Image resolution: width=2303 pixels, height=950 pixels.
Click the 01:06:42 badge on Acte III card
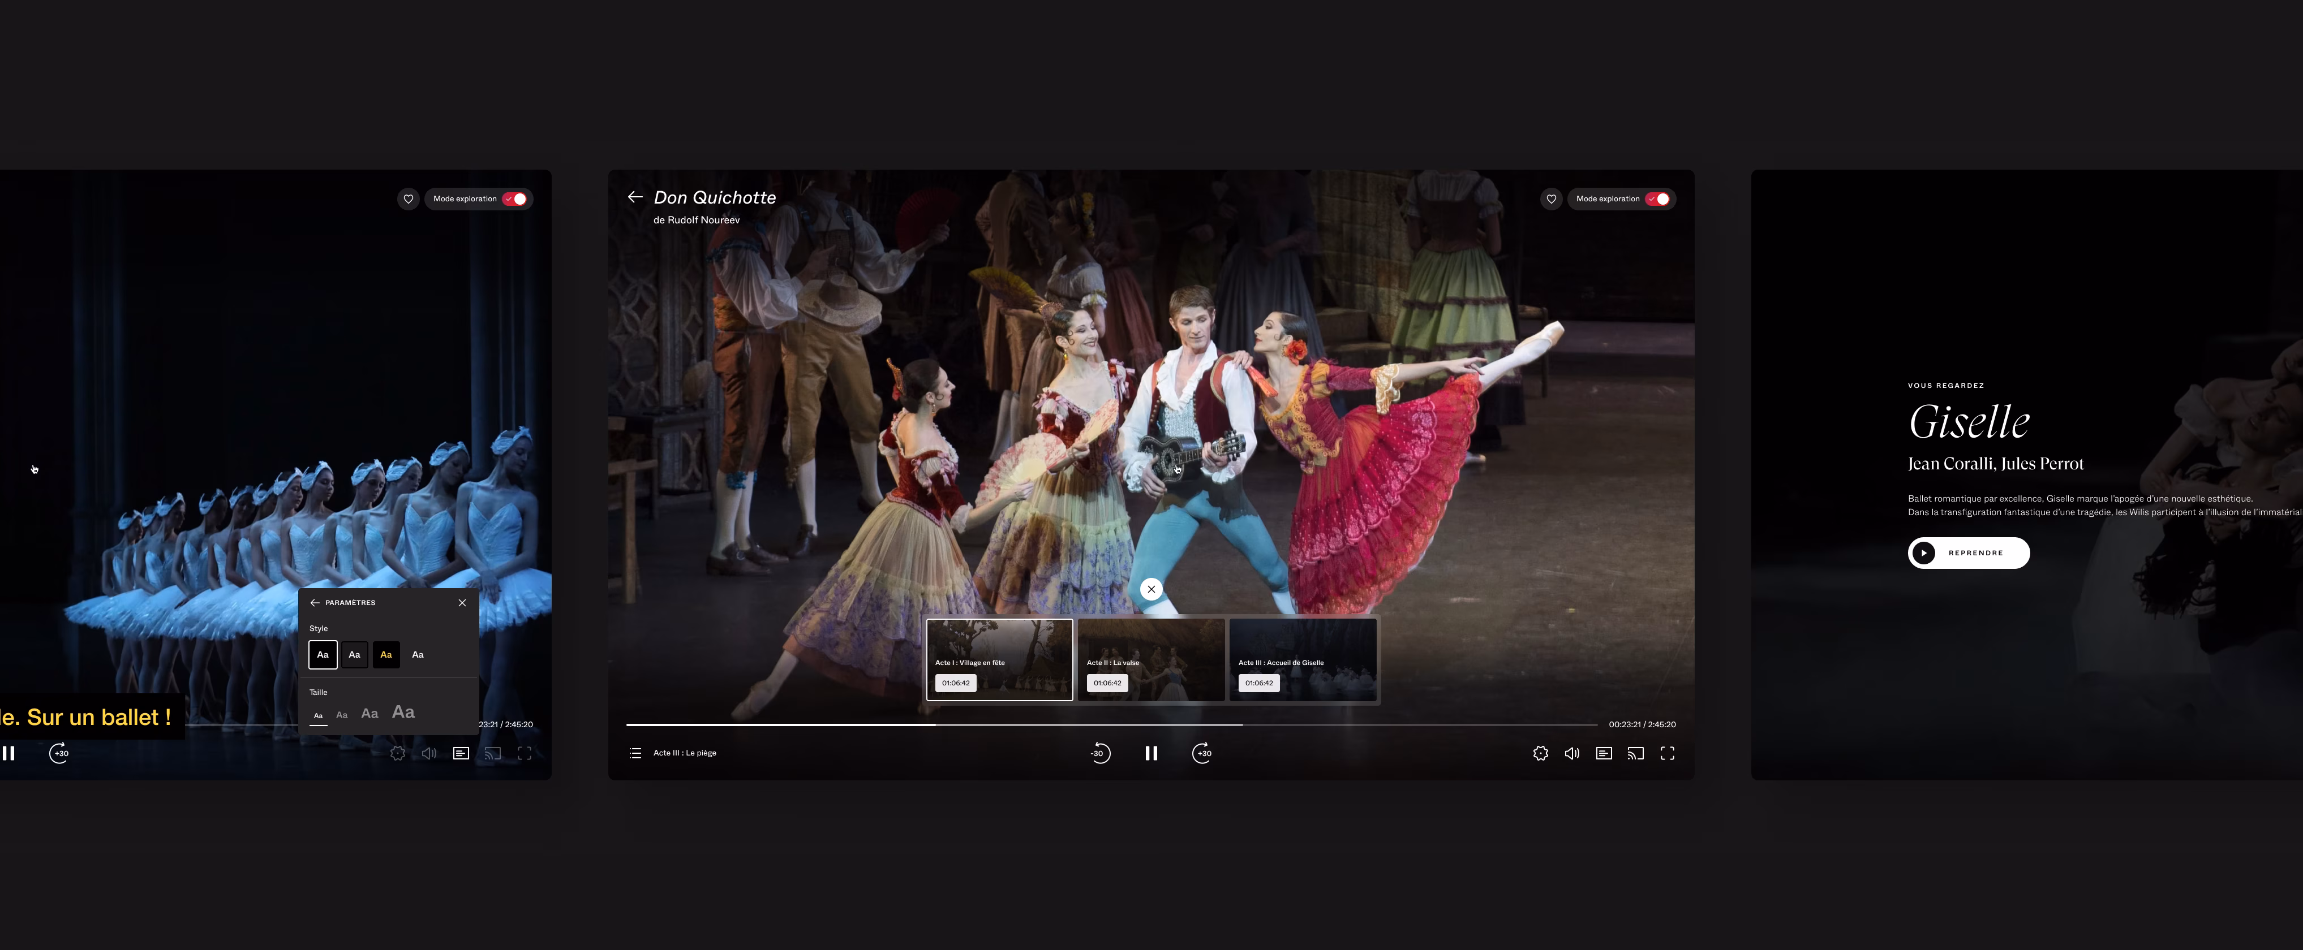(x=1259, y=683)
